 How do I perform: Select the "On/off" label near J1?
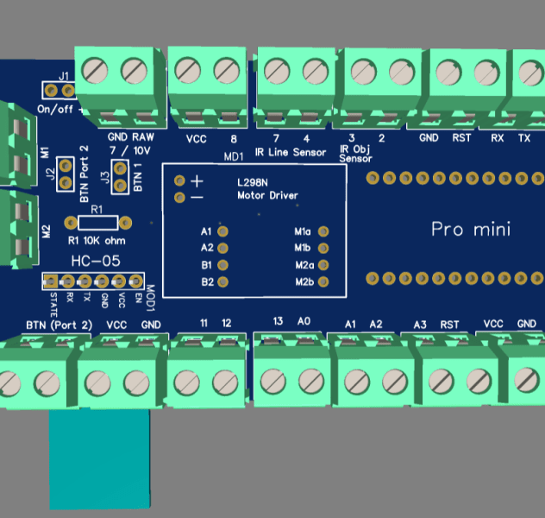tap(55, 110)
